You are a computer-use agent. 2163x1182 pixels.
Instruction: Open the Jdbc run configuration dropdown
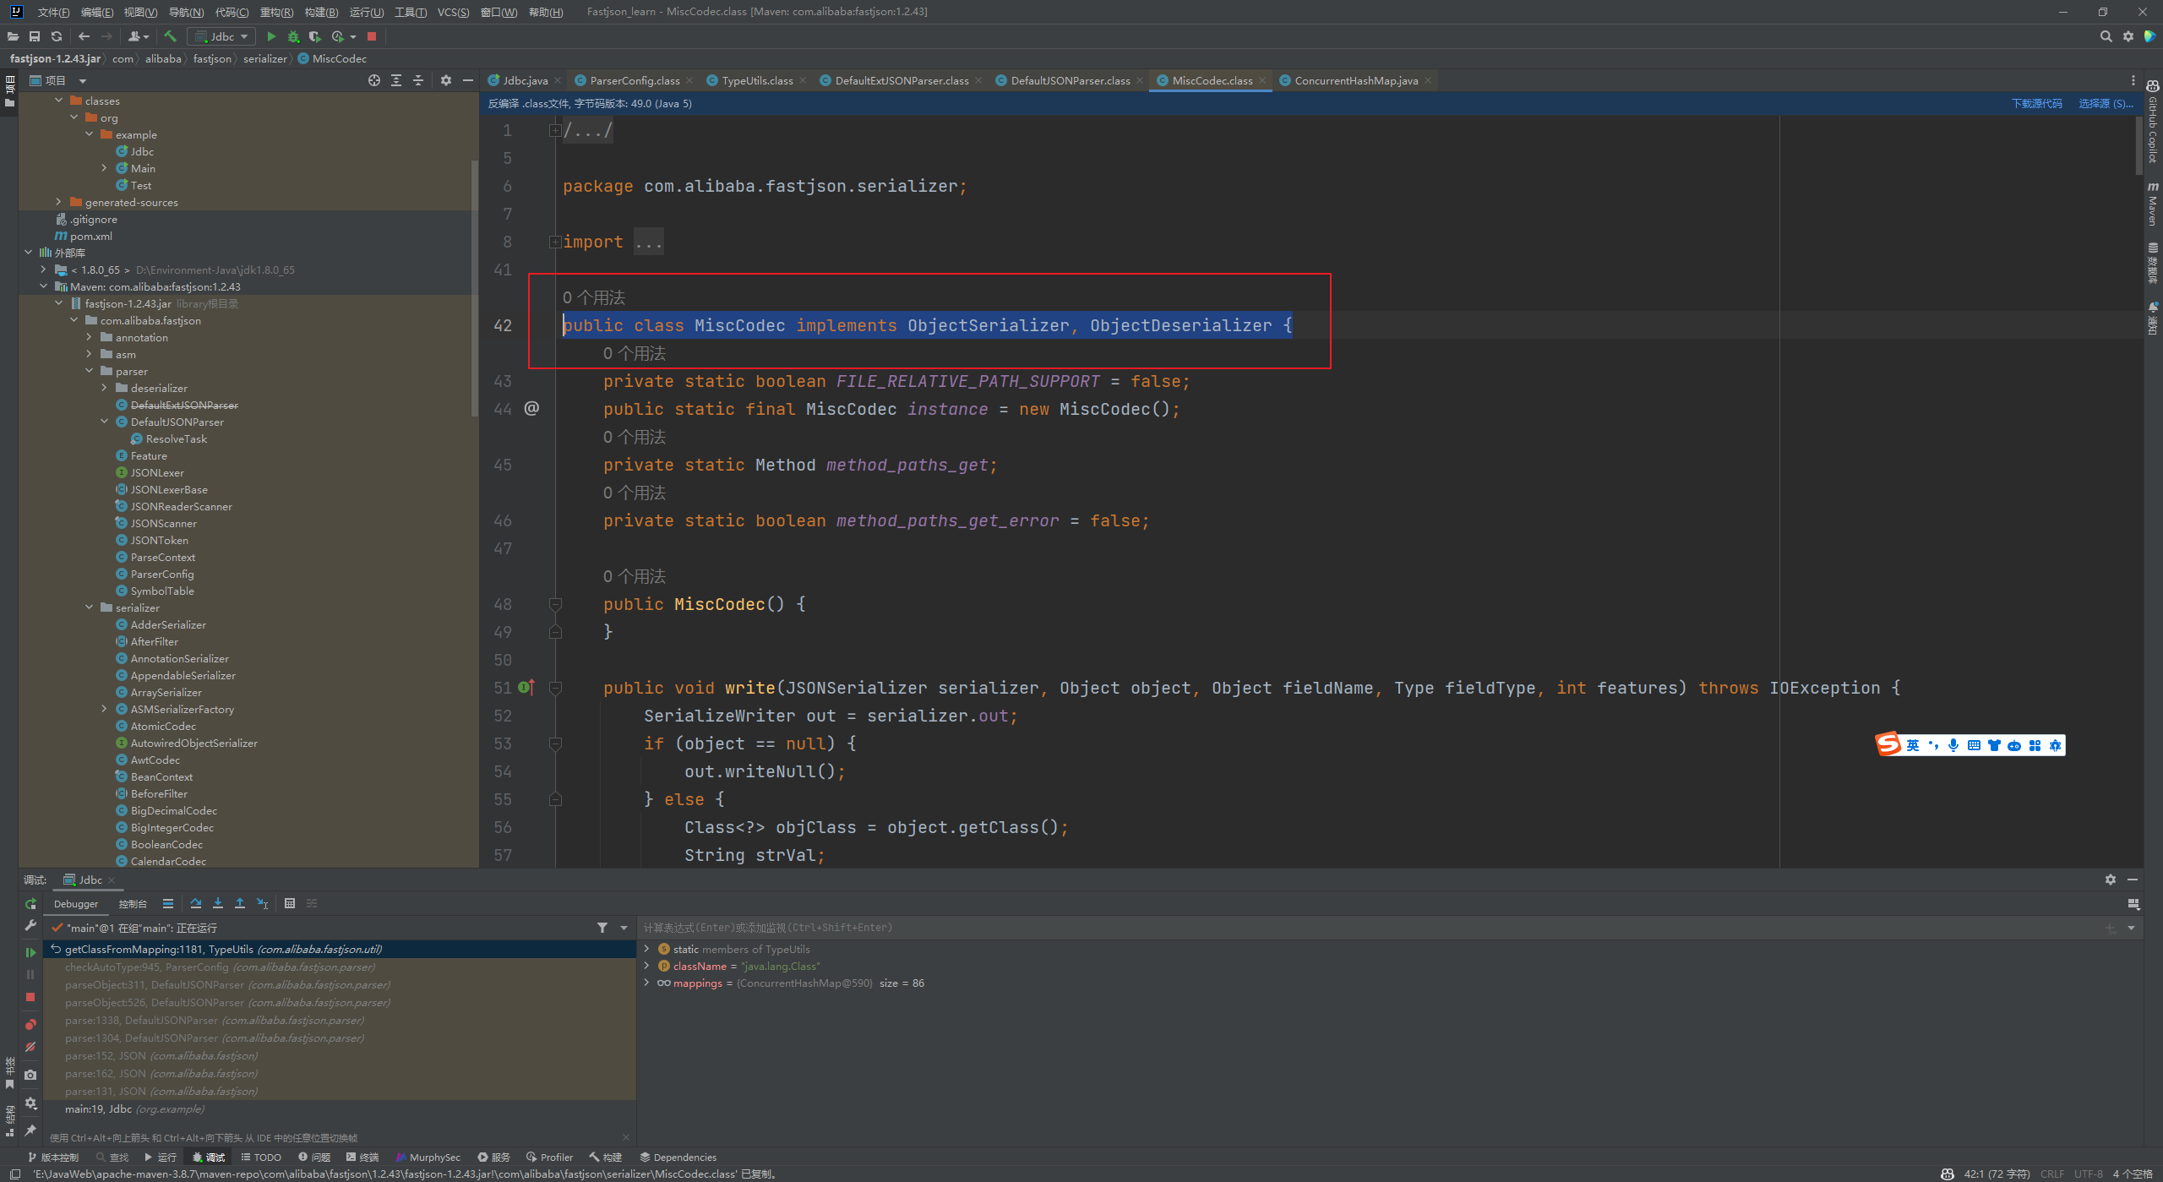(221, 36)
